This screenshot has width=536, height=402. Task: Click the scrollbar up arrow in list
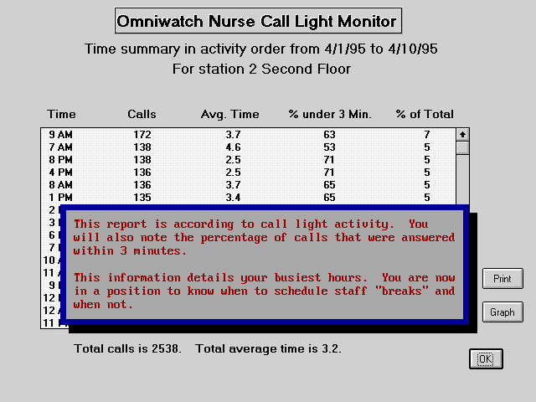pos(462,134)
